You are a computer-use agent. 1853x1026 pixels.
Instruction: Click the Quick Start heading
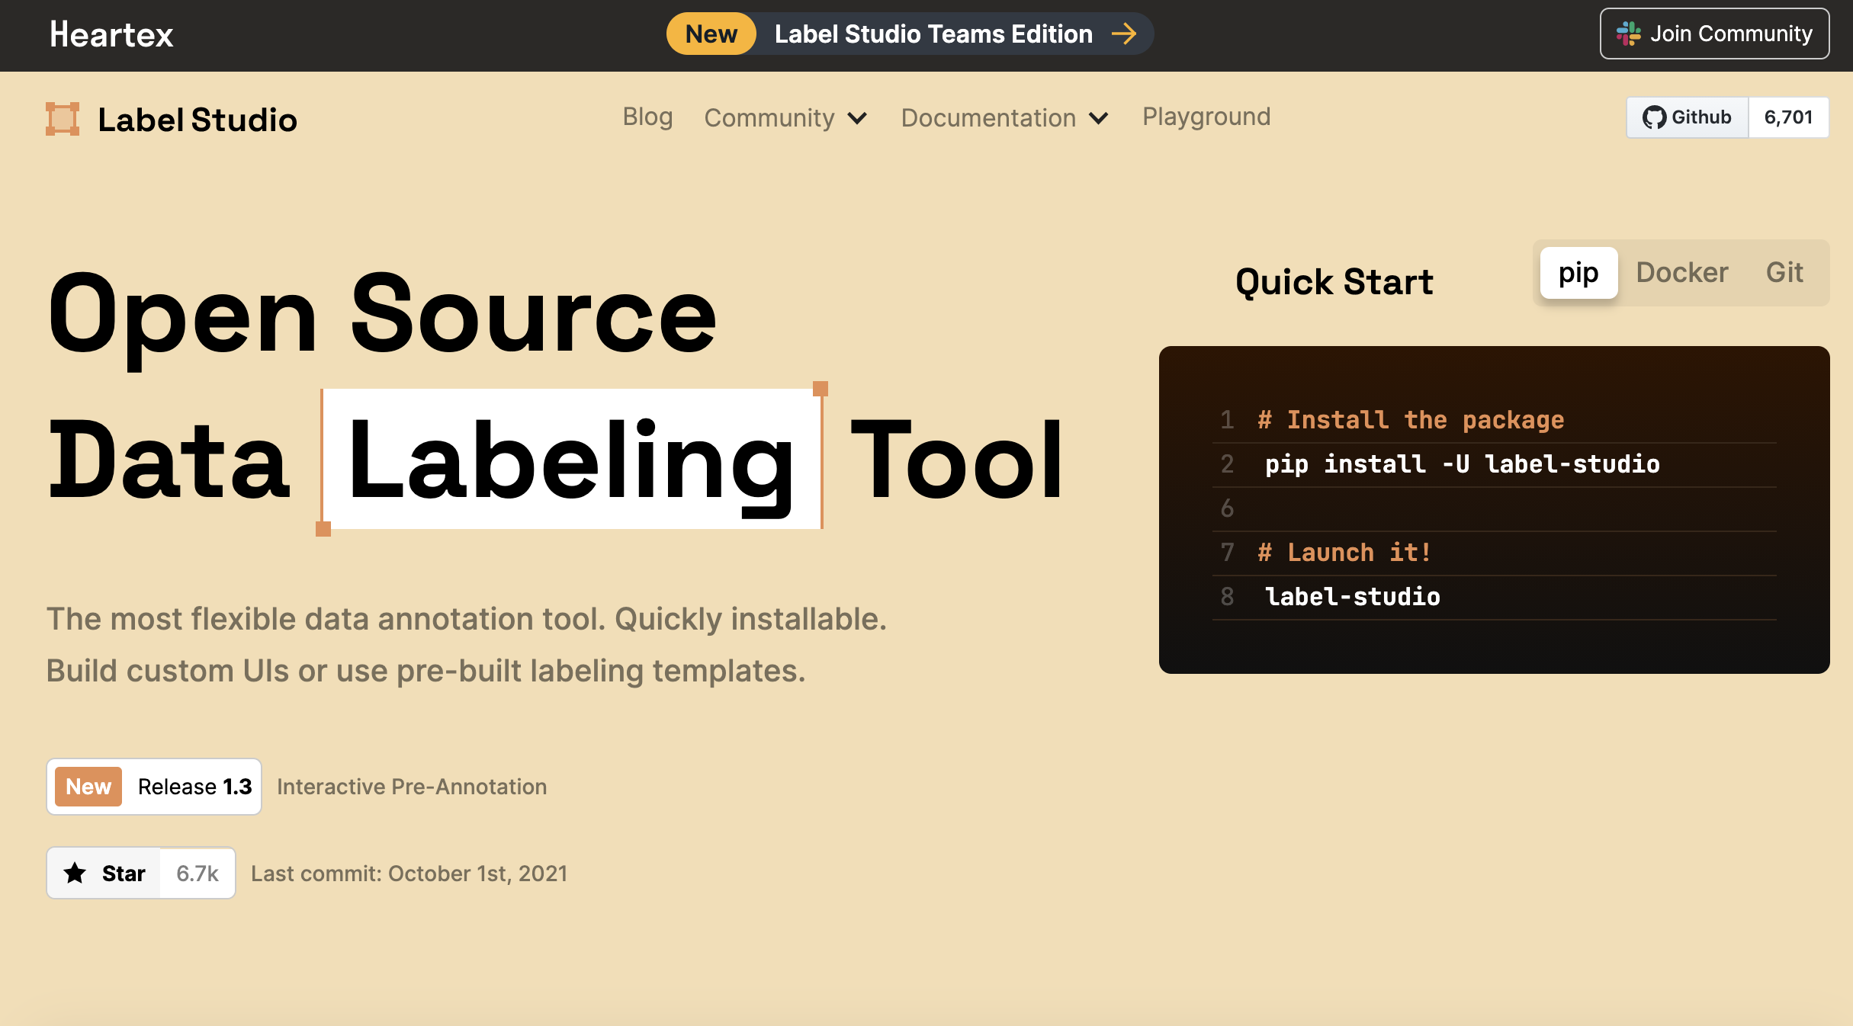(x=1334, y=282)
